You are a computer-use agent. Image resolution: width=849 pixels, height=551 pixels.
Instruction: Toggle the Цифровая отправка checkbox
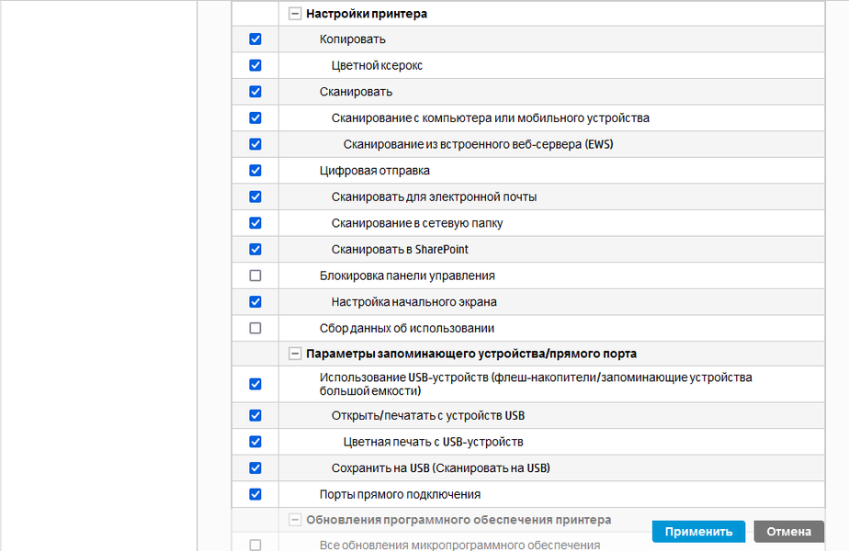(x=255, y=170)
